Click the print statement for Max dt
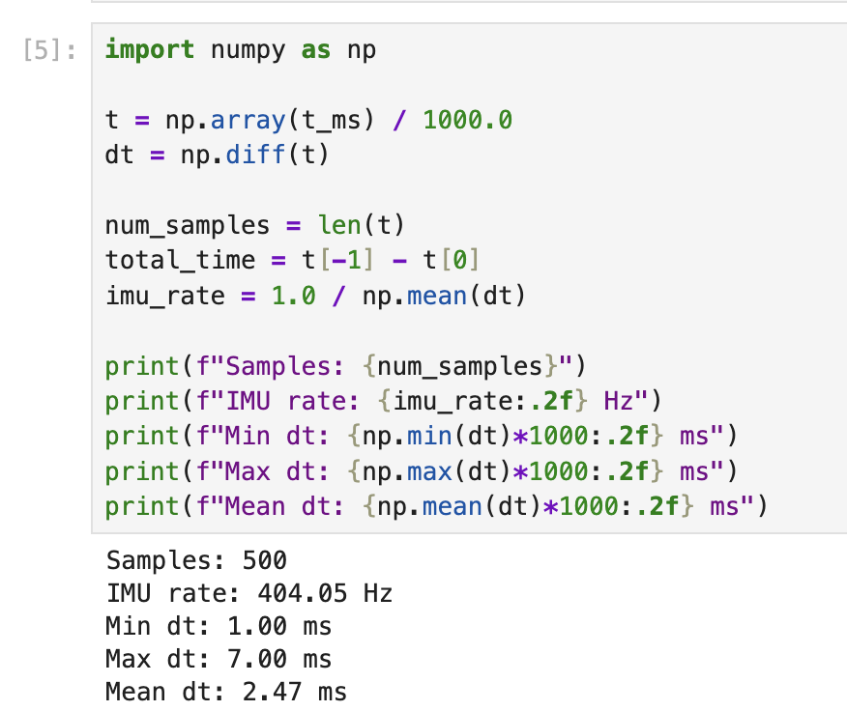Screen dimensions: 847x711 tap(421, 471)
